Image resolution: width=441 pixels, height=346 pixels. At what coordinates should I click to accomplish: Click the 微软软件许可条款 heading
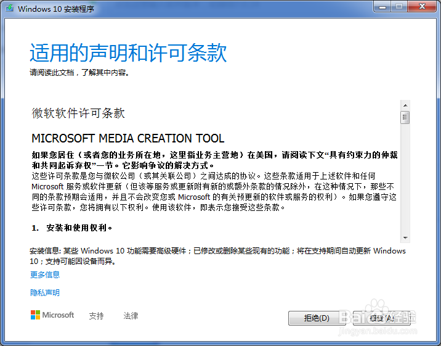point(78,113)
